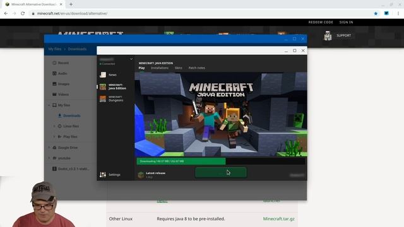Reload the page in browser
This screenshot has height=227, width=404.
pos(23,13)
